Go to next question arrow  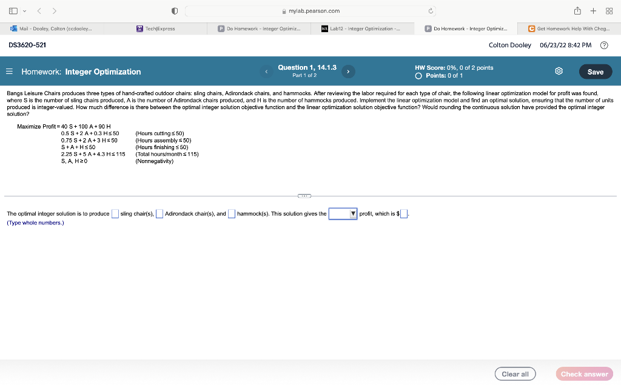coord(348,72)
